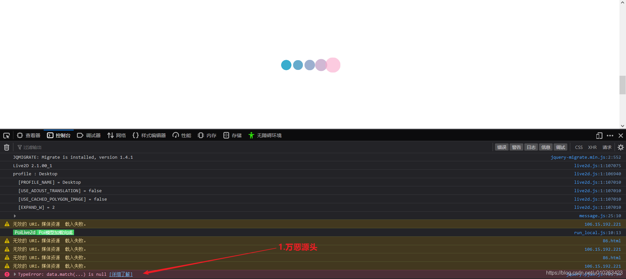The height and width of the screenshot is (279, 626).
Task: Open the Storage (存储) tab
Action: tap(232, 135)
